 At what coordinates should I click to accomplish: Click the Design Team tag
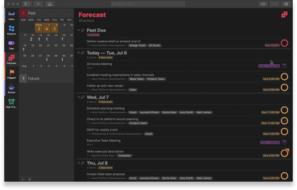138,45
